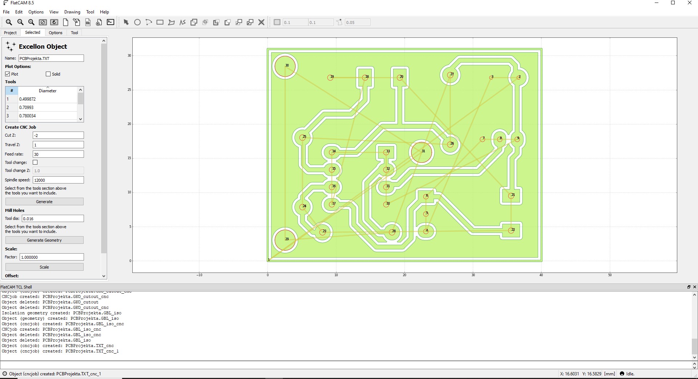Click the Generate CNC job button
This screenshot has width=698, height=379.
click(x=44, y=202)
